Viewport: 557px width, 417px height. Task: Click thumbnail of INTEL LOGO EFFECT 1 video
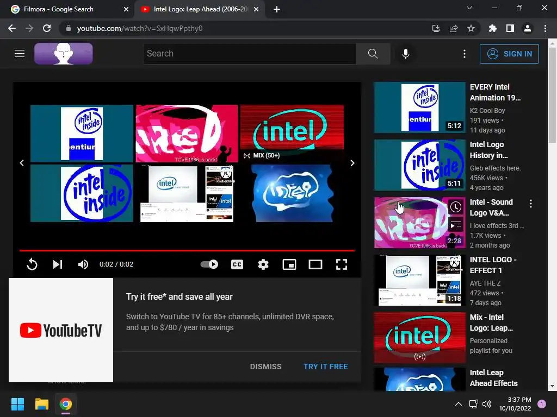coord(419,280)
